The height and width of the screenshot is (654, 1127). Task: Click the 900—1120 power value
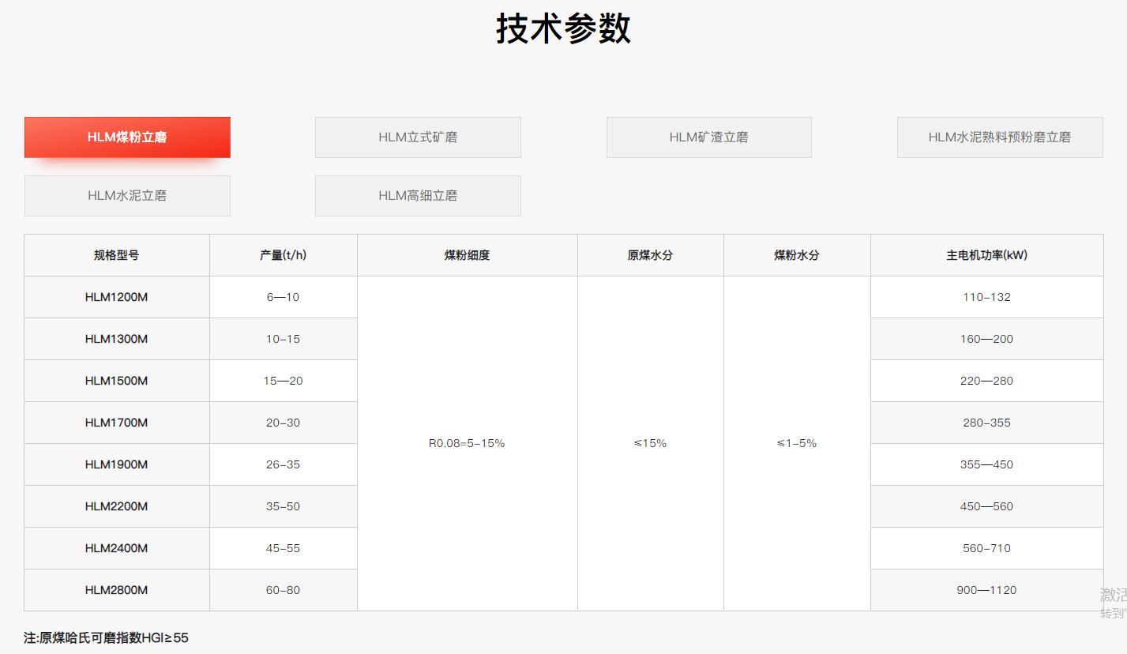[986, 590]
